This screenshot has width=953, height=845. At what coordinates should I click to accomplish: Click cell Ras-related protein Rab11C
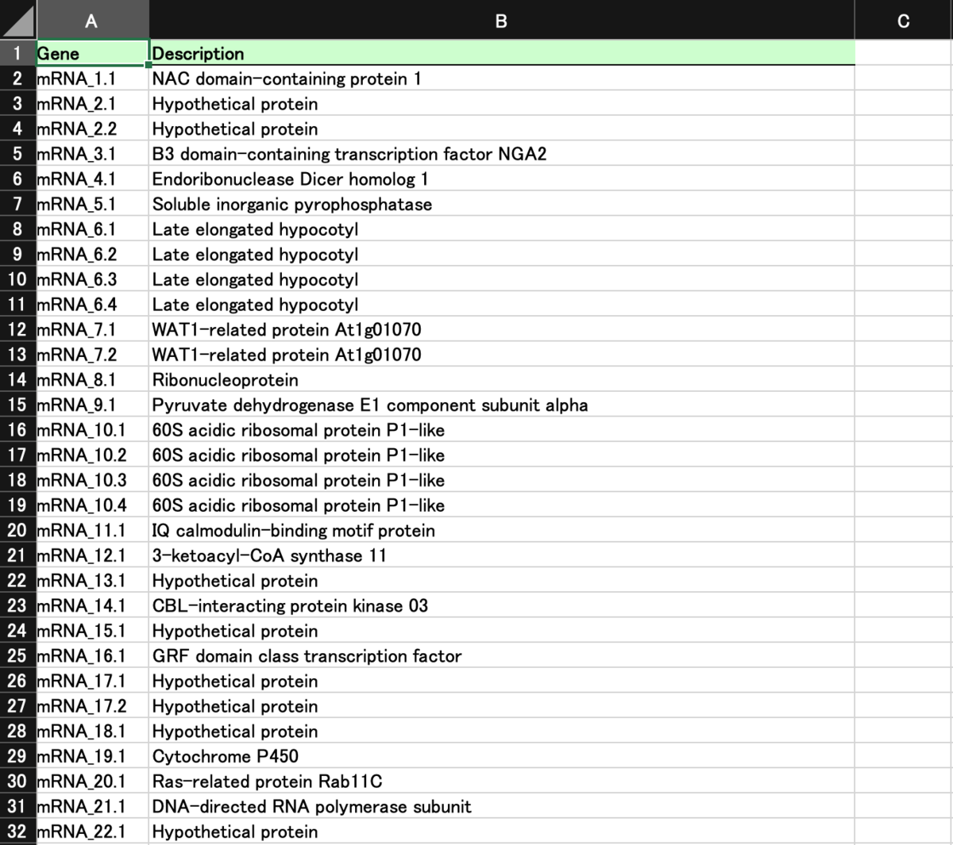[x=502, y=782]
